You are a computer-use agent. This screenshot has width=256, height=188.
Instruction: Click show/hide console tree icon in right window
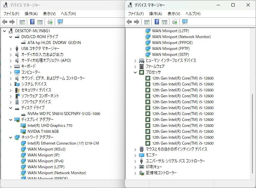(x=147, y=22)
